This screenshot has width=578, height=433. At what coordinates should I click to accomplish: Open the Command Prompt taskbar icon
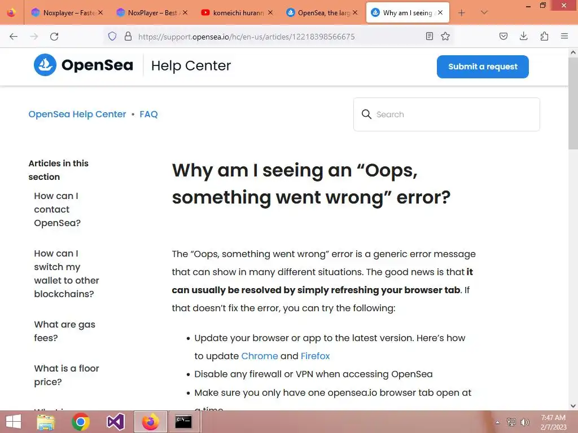[183, 422]
